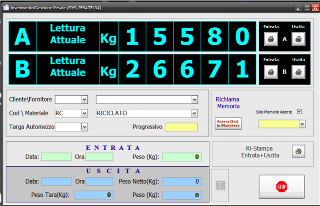The image size is (320, 206).
Task: Click the Ri-Stampa Entrata+Uscita printer icon
Action: click(299, 151)
